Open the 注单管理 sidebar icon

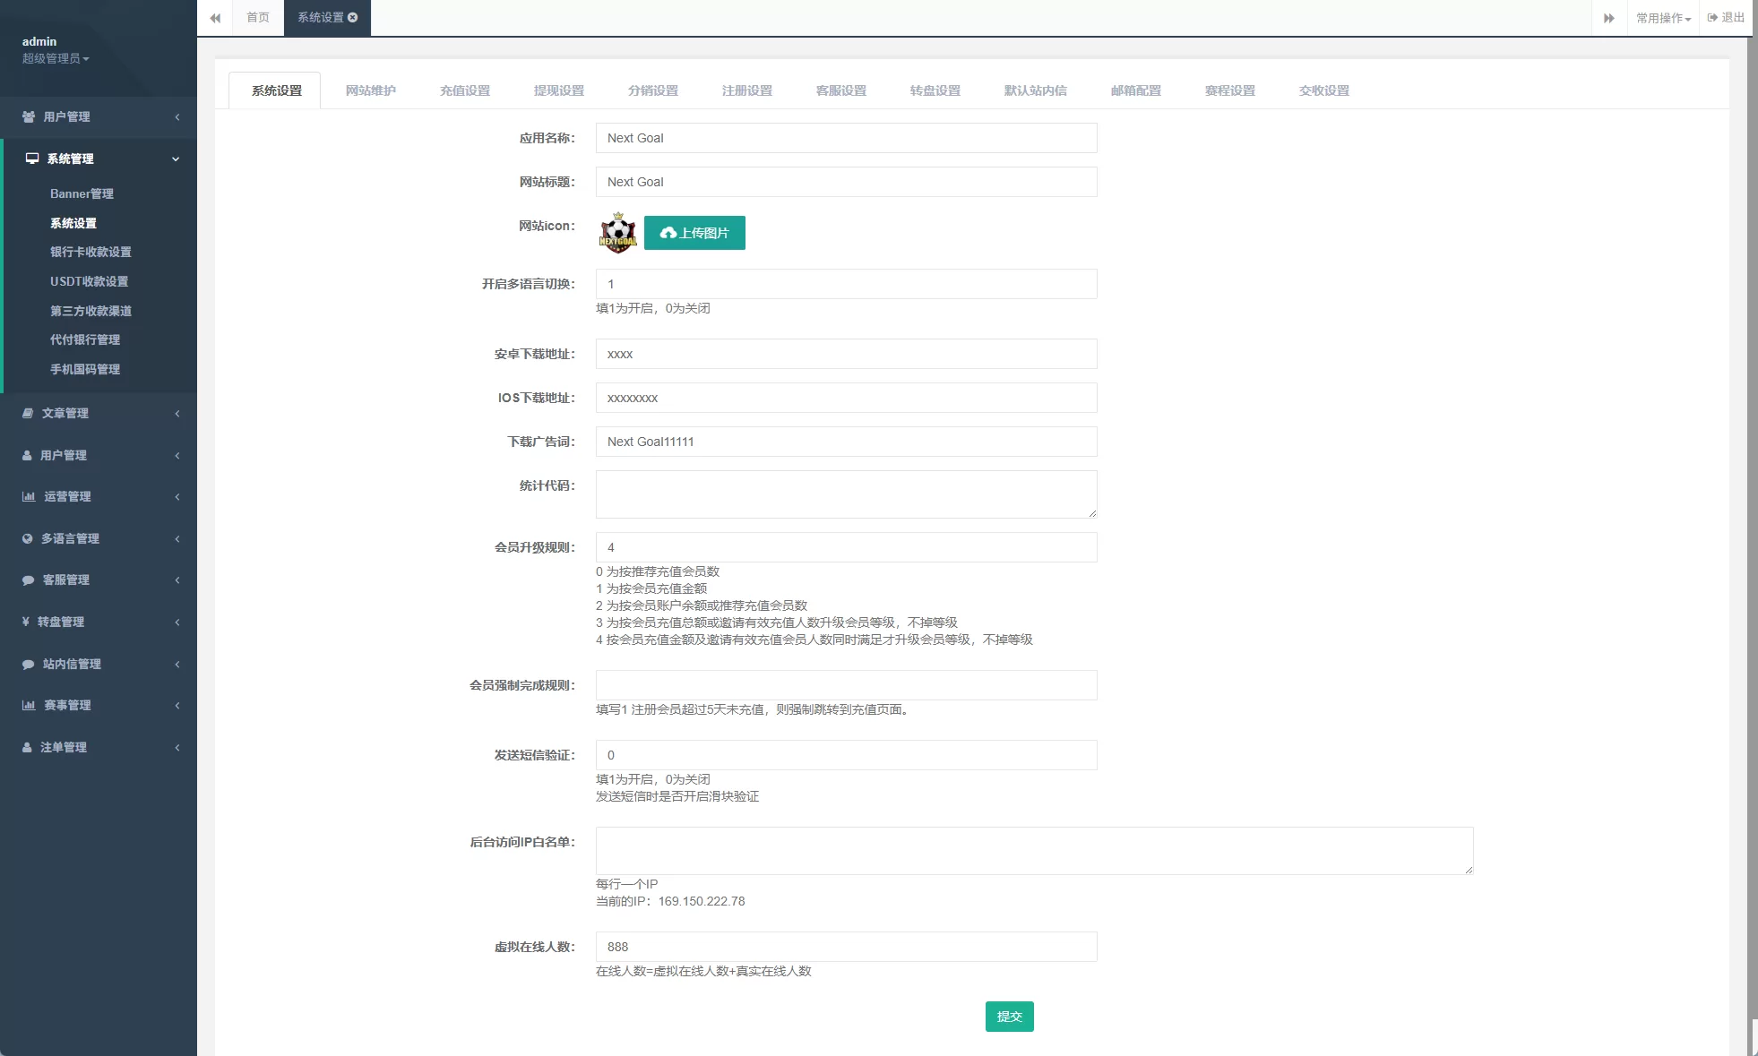point(28,746)
